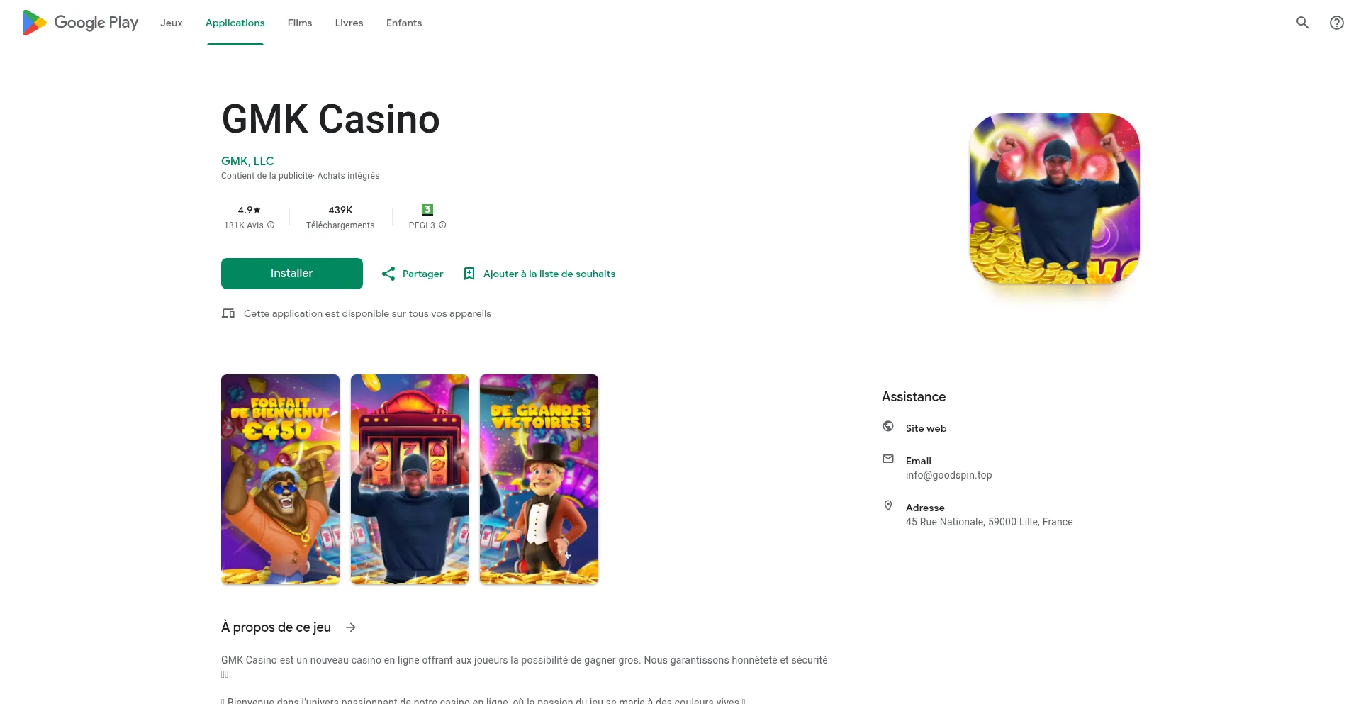Click the globe icon for Site web

888,426
